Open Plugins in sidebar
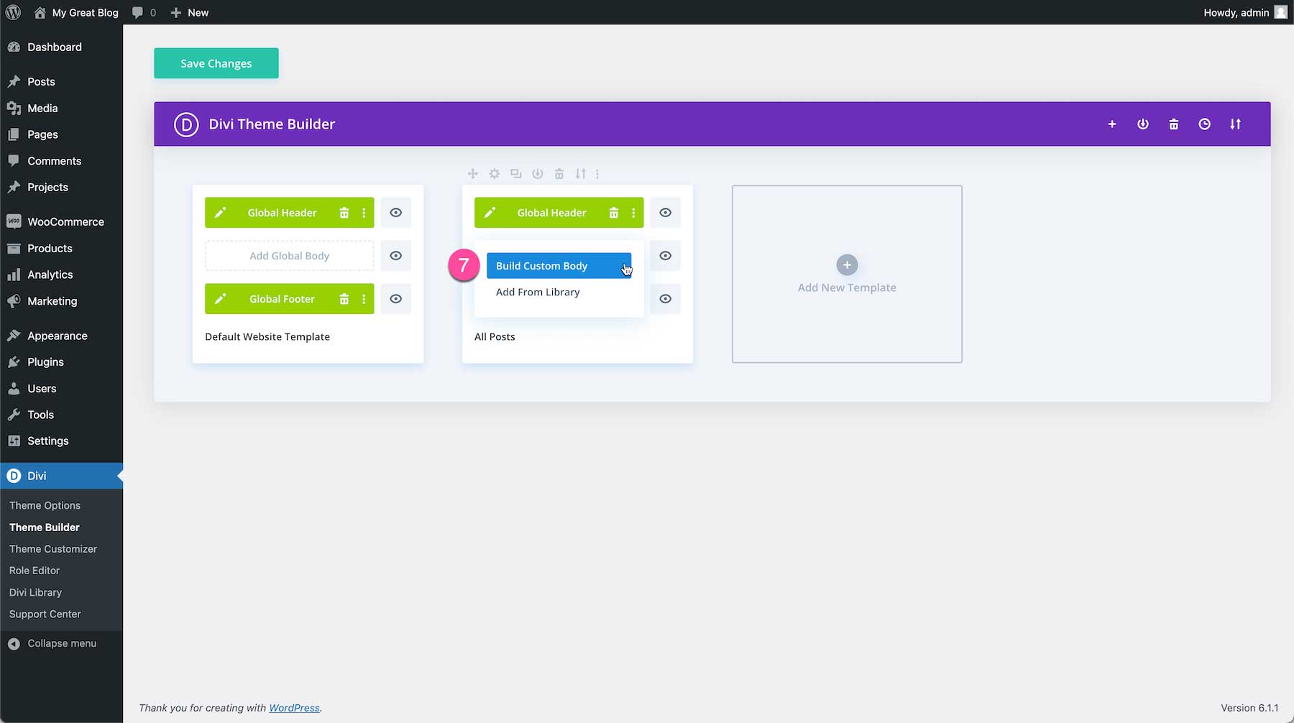 pyautogui.click(x=61, y=362)
